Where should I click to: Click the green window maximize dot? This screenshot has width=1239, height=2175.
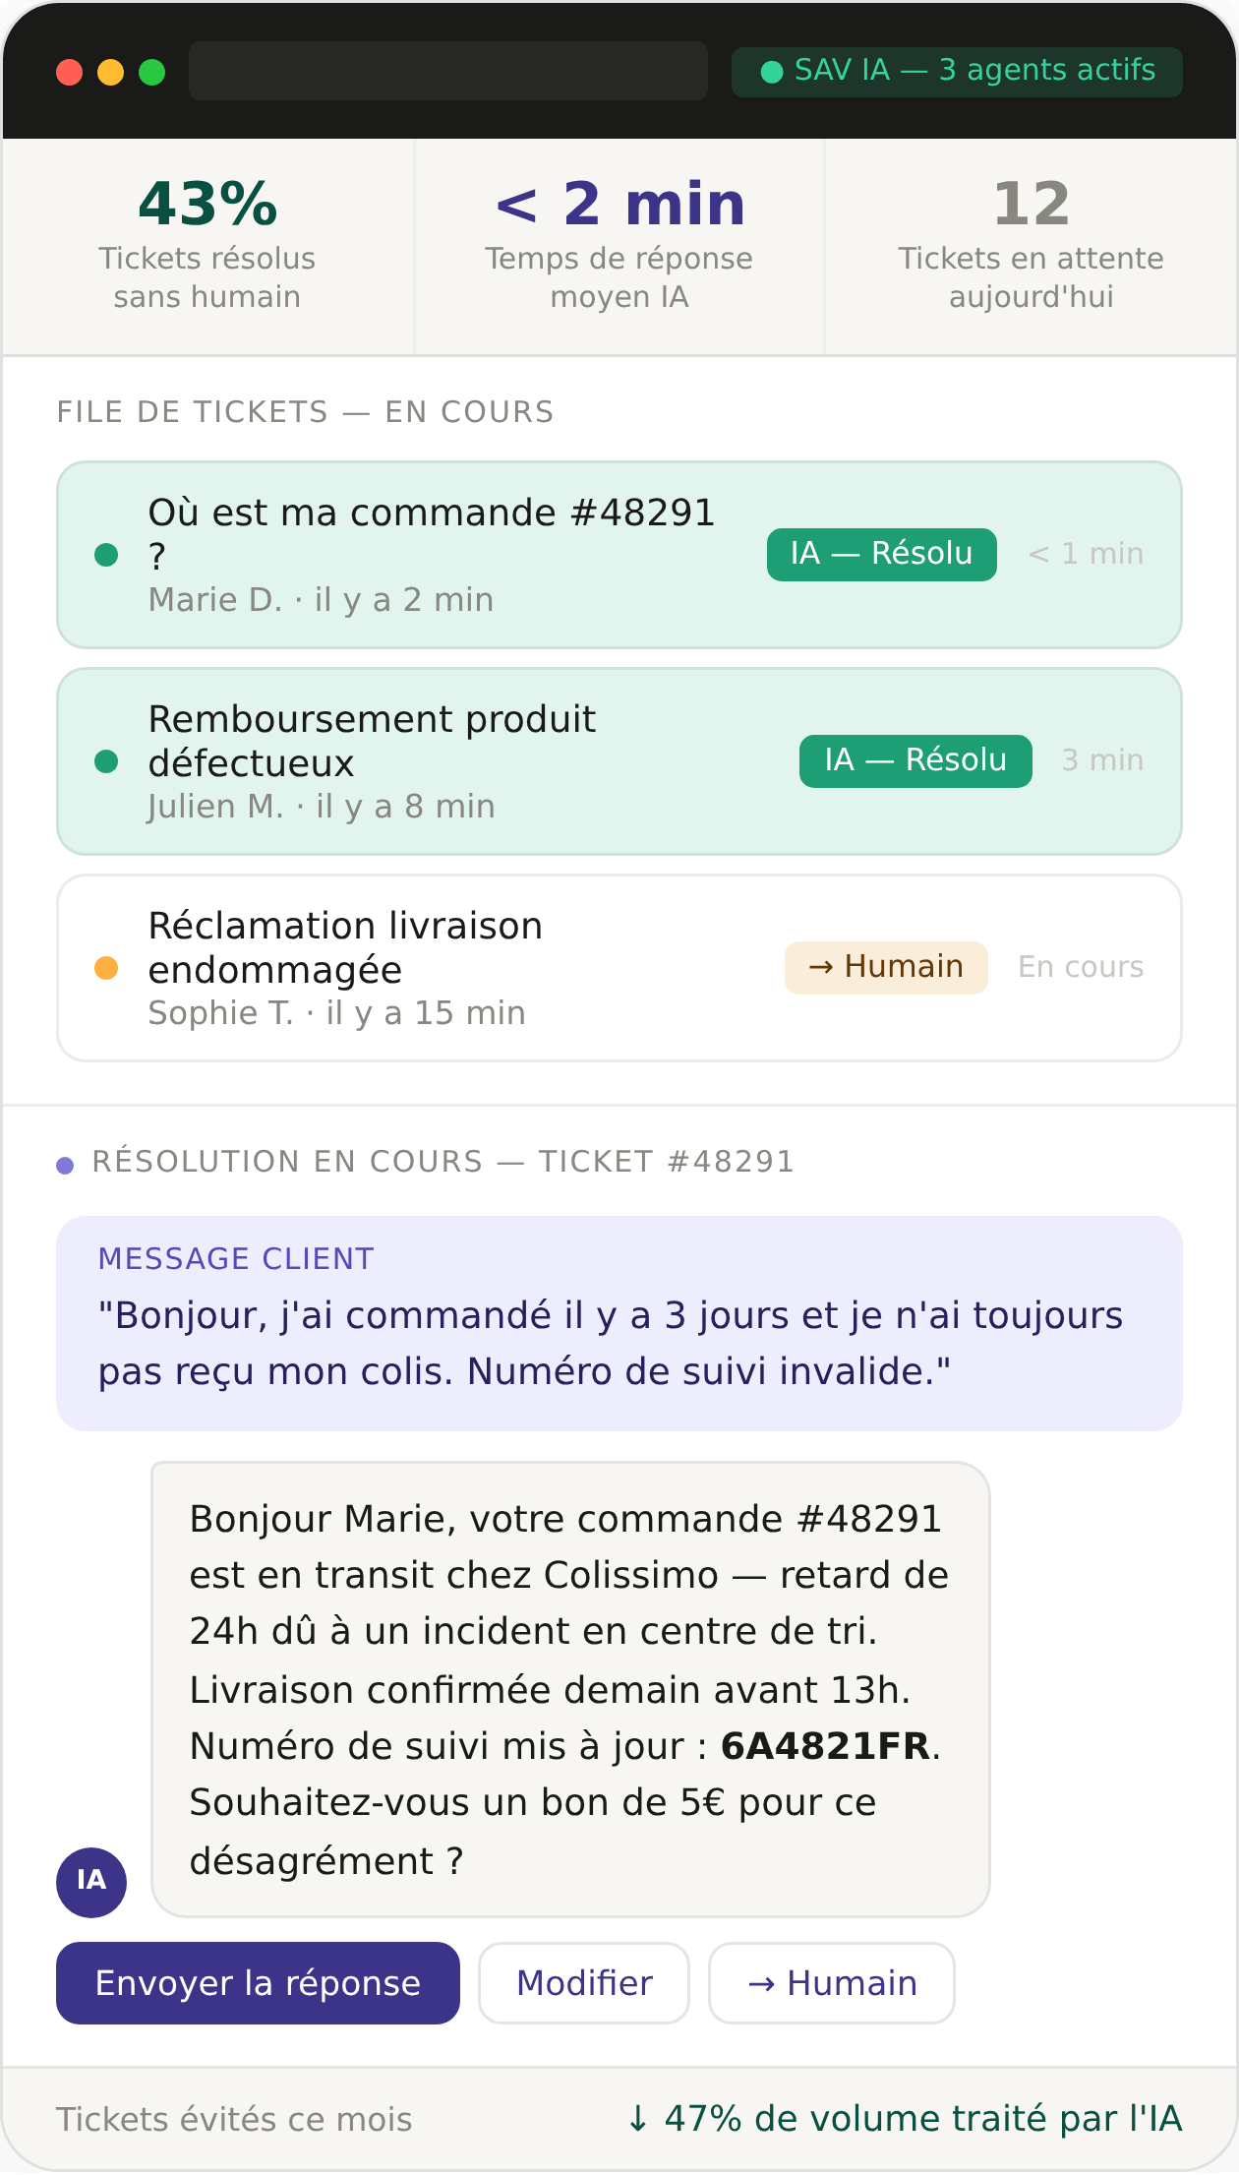(152, 72)
